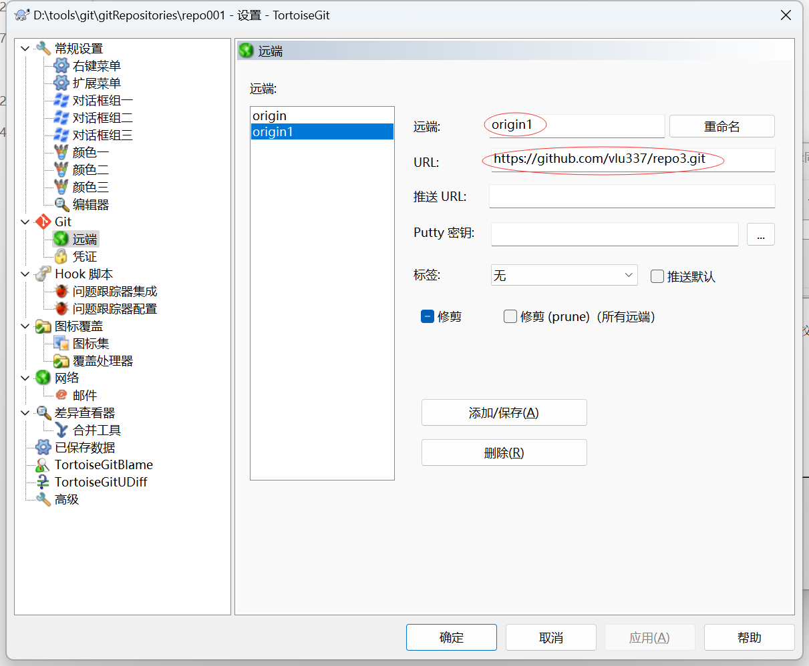Collapse the 差异查看器 tree node

[25, 412]
